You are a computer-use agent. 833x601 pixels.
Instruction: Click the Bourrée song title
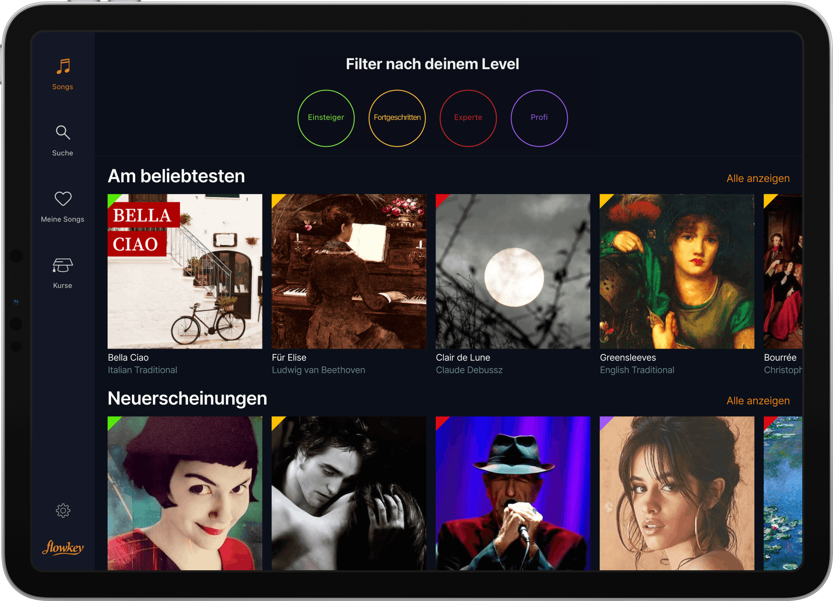point(780,357)
